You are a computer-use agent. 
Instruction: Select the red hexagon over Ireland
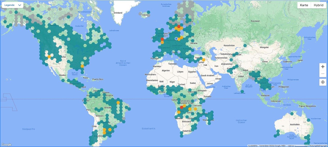coord(162,39)
